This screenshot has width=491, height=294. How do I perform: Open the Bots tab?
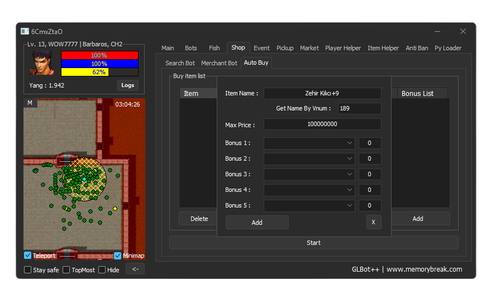190,48
